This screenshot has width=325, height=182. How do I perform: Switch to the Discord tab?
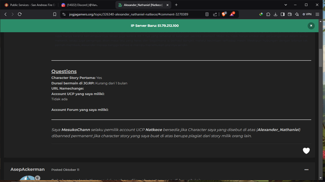tap(82, 5)
